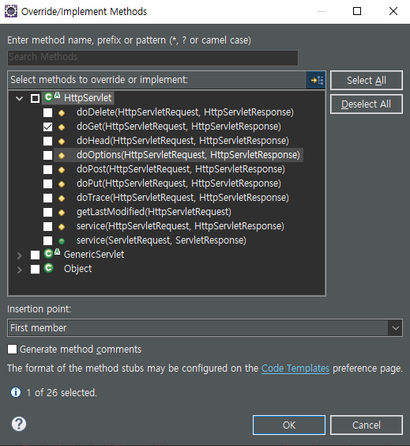Select the doHead method row text

point(182,141)
